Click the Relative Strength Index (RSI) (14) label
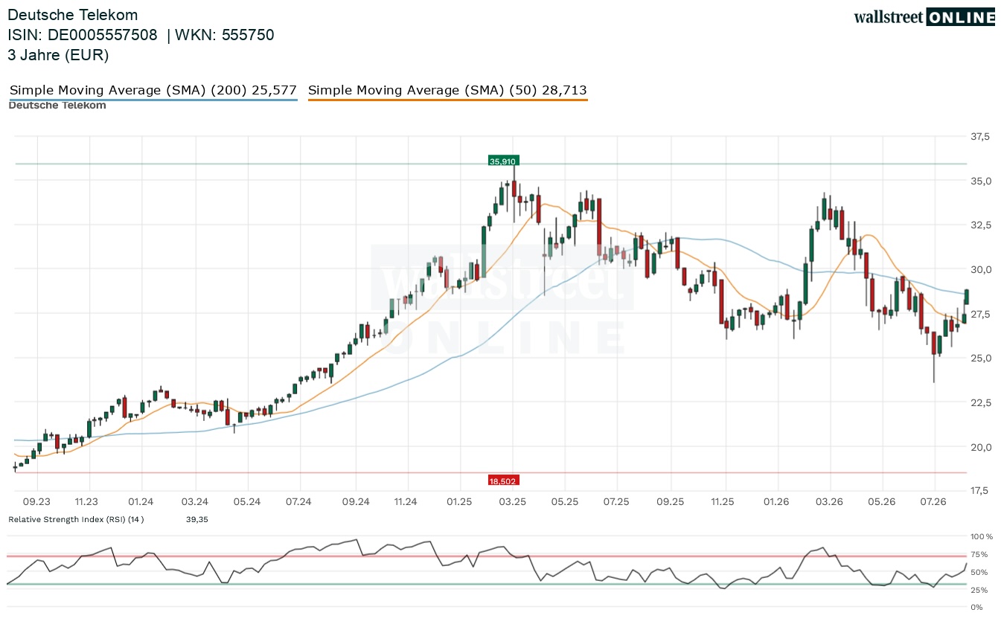The width and height of the screenshot is (1004, 627). pos(76,519)
